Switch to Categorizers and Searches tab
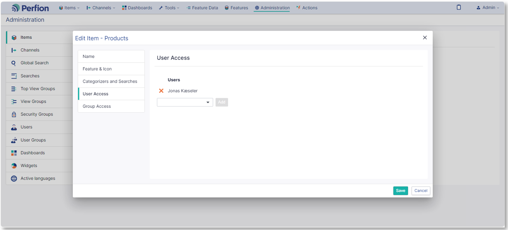The width and height of the screenshot is (508, 230). pyautogui.click(x=111, y=81)
